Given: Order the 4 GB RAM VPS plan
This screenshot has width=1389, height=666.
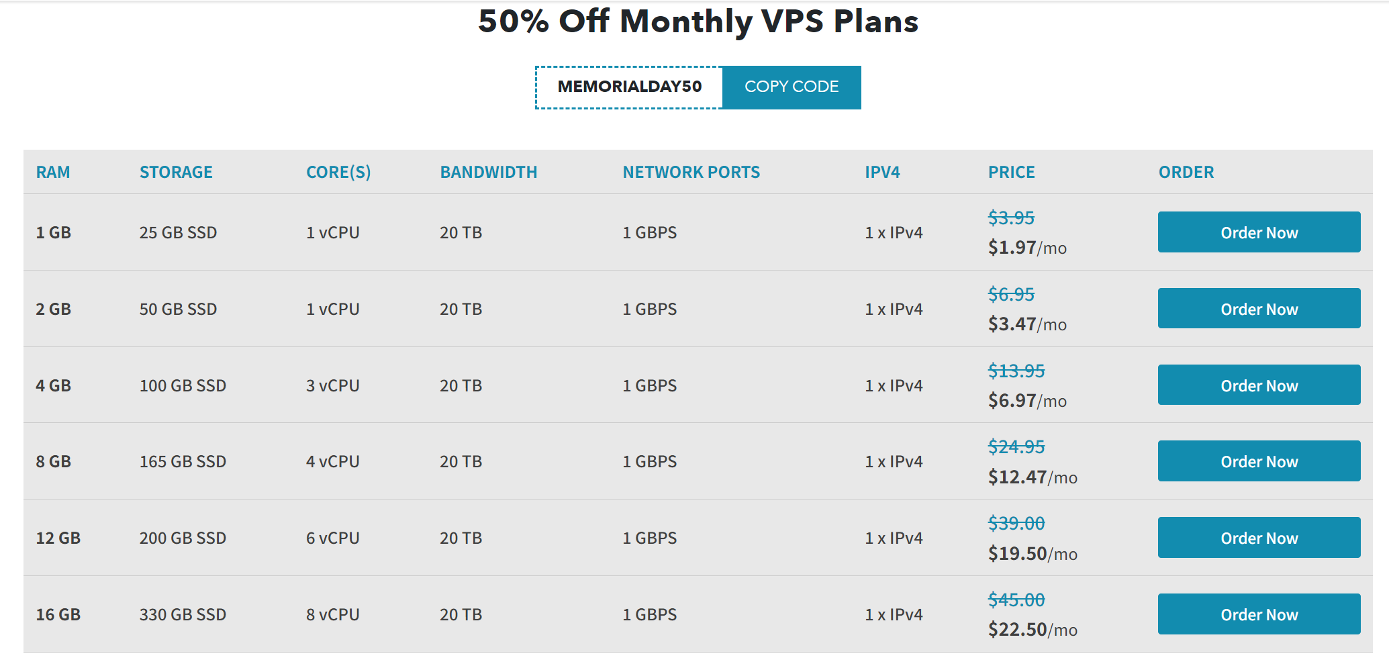Looking at the screenshot, I should (1259, 385).
